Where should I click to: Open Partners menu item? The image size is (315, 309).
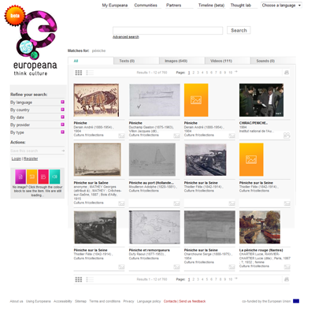click(x=173, y=6)
